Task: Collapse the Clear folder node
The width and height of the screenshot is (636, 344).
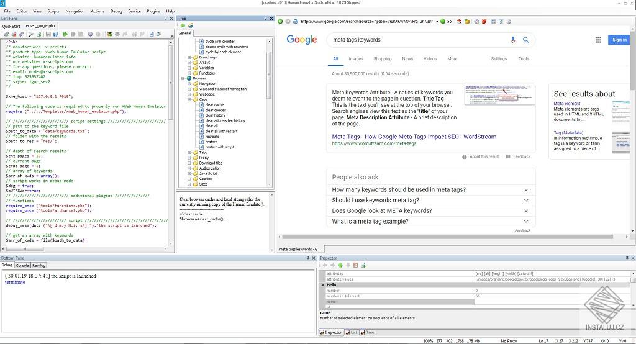Action: [x=189, y=99]
